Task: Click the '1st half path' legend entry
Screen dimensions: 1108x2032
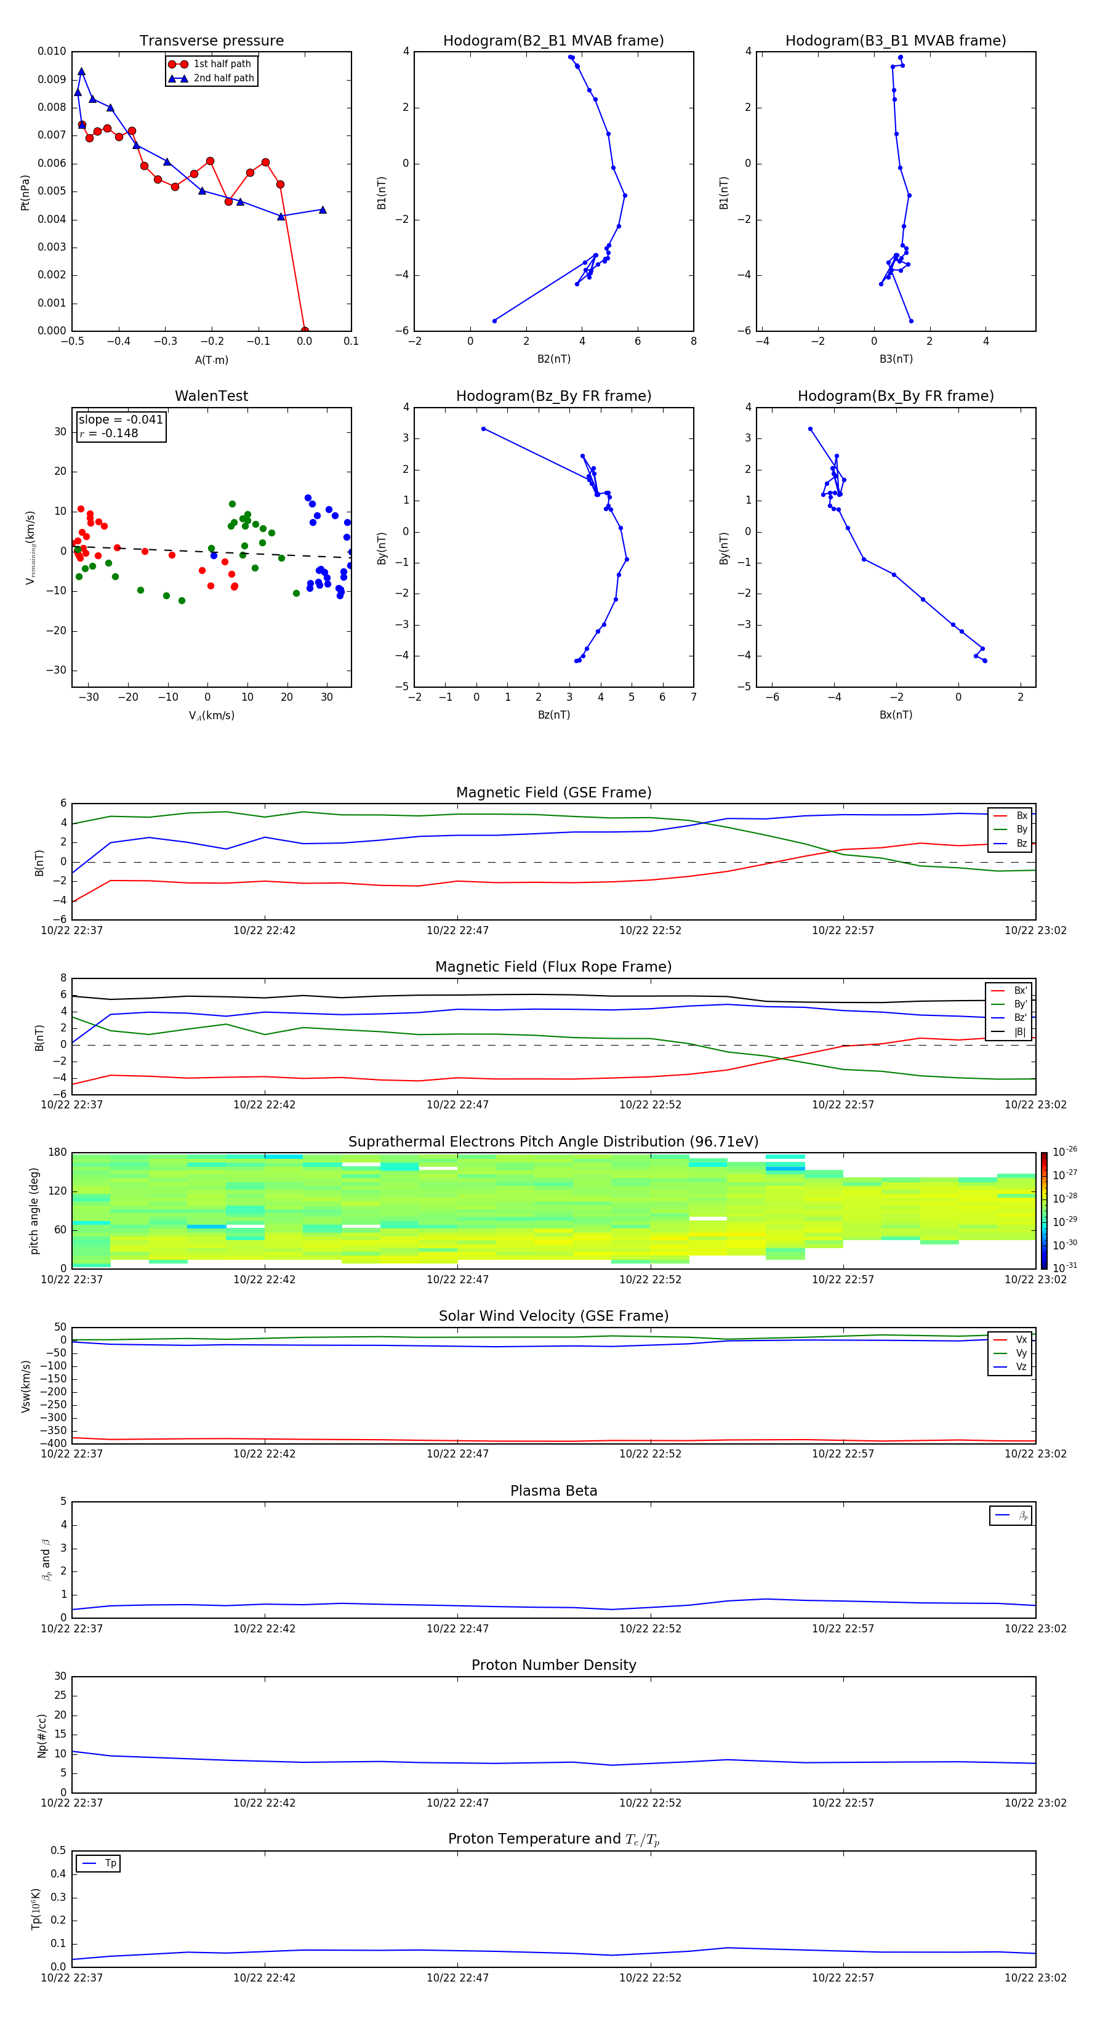Action: click(x=211, y=64)
